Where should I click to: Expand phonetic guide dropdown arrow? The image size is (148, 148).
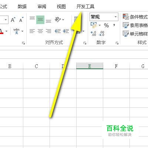click(22, 31)
